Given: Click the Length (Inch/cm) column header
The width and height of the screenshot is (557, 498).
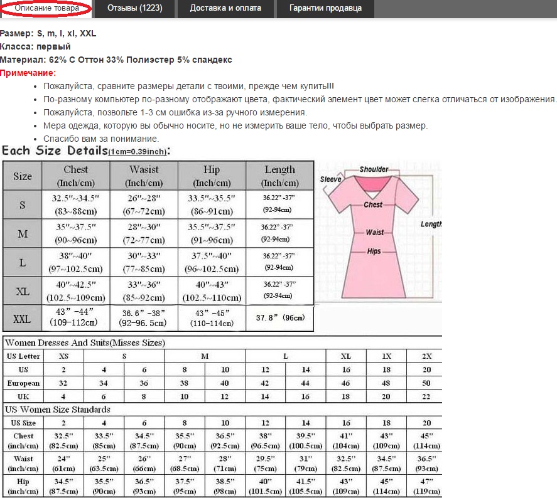Looking at the screenshot, I should [x=280, y=176].
